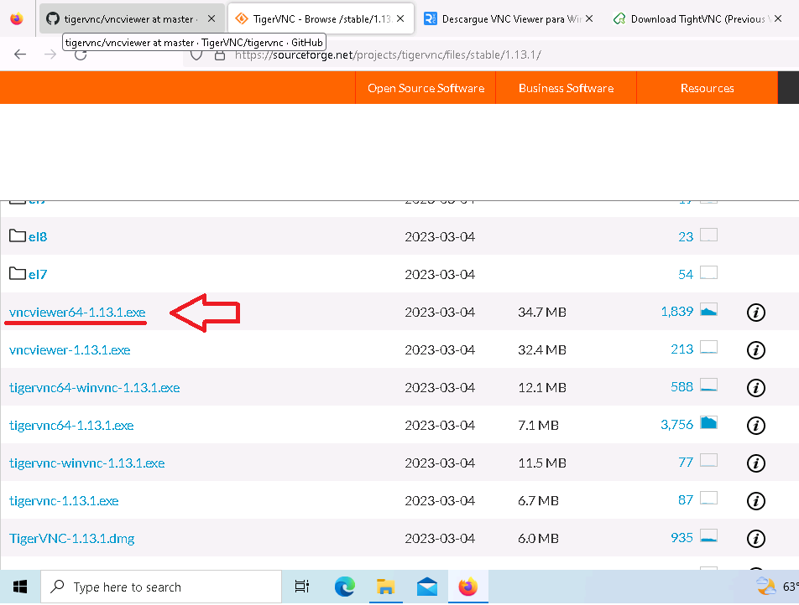Download tigervnc-winvnc-1.13.1.exe
The image size is (799, 605).
[86, 463]
